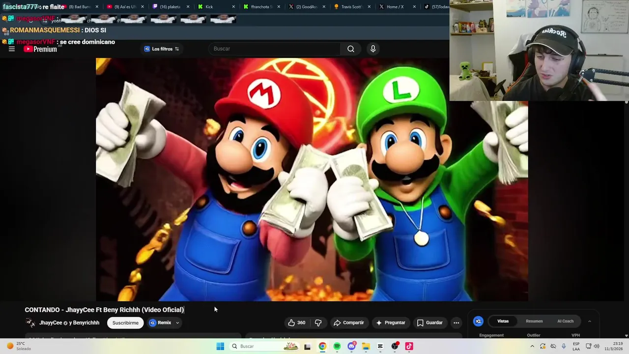Image resolution: width=629 pixels, height=354 pixels.
Task: Open the YouTube hamburger guide menu
Action: (12, 49)
